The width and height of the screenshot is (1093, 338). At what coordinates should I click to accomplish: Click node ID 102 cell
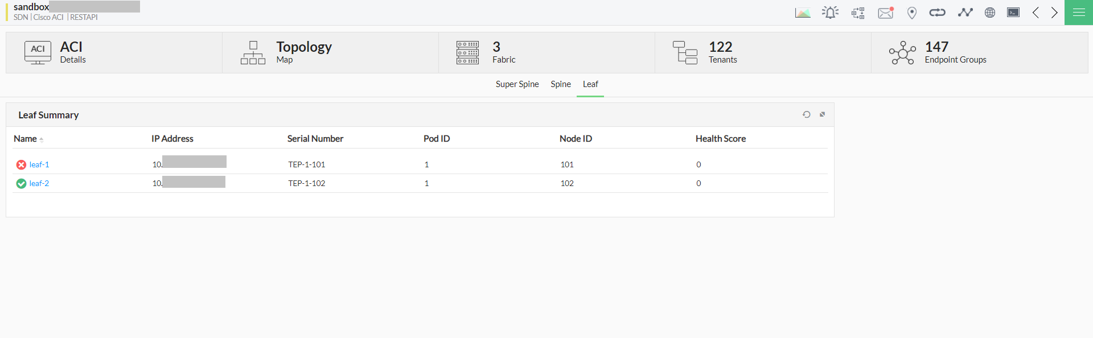(567, 183)
